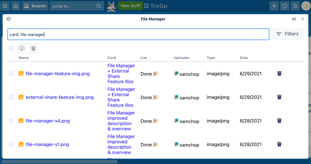Screen dimensions: 311x164
Task: Click image/png type in external-share-feature-img.png row
Action: tap(218, 97)
